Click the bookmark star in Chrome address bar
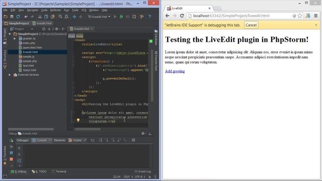This screenshot has height=181, width=322. (300, 16)
